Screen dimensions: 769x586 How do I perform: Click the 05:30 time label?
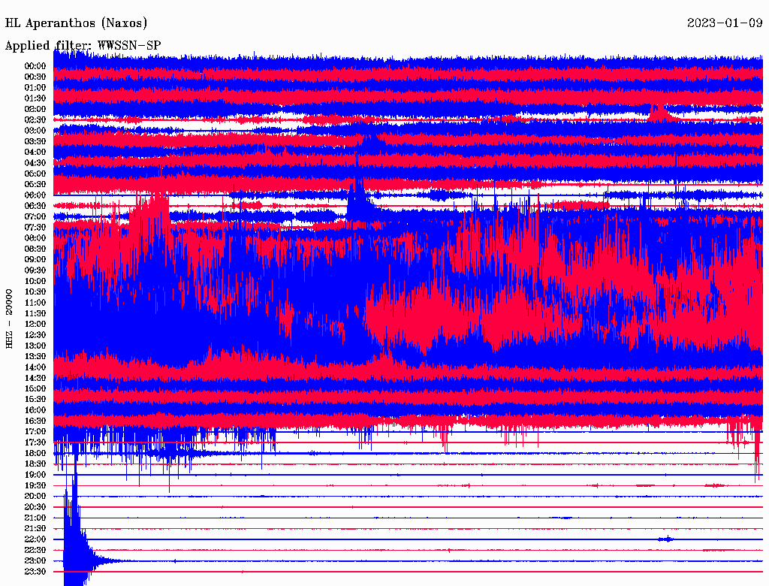point(35,185)
